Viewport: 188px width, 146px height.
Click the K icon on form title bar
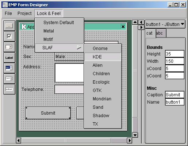coord(24,27)
